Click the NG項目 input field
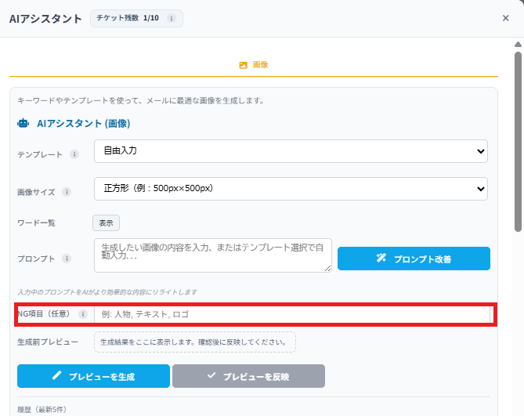The width and height of the screenshot is (524, 416). point(292,314)
